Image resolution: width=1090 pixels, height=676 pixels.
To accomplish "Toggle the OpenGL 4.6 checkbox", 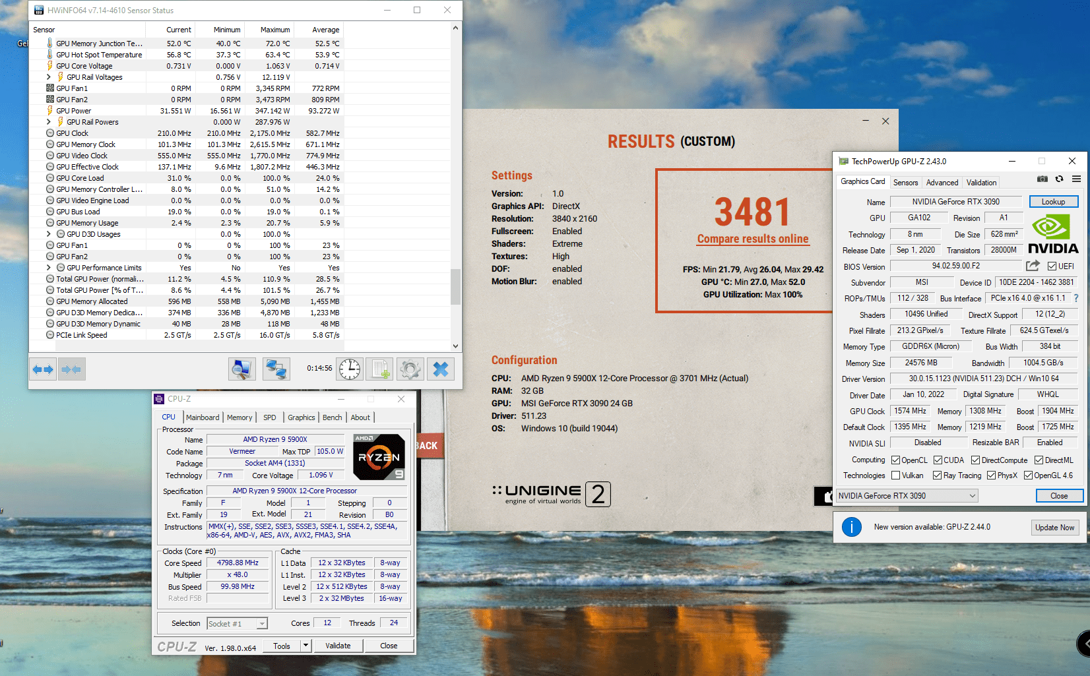I will coord(1028,476).
